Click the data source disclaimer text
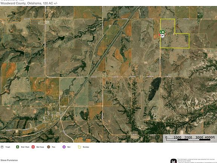The width and height of the screenshot is (217, 163). tap(197, 161)
